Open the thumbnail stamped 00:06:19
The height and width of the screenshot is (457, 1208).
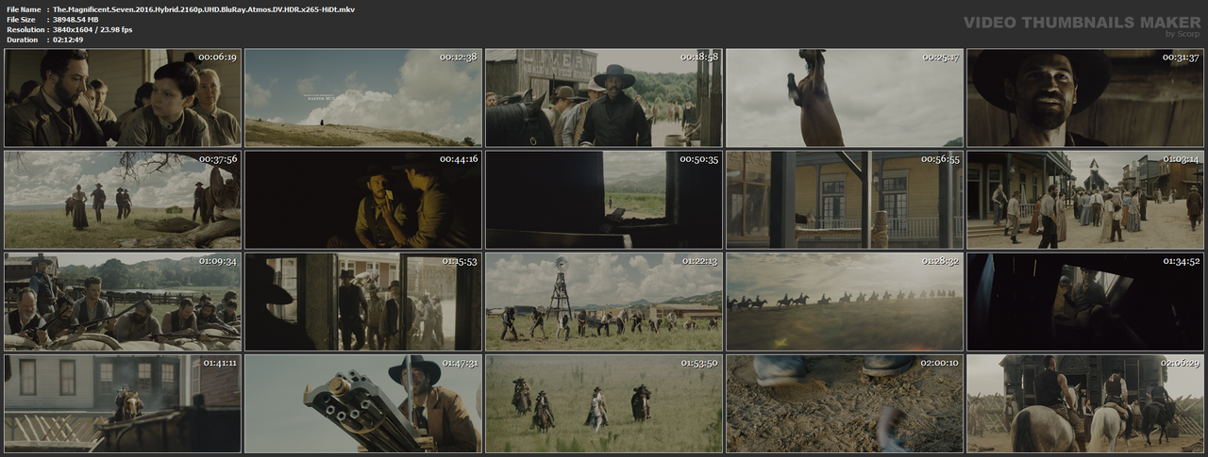pos(123,97)
